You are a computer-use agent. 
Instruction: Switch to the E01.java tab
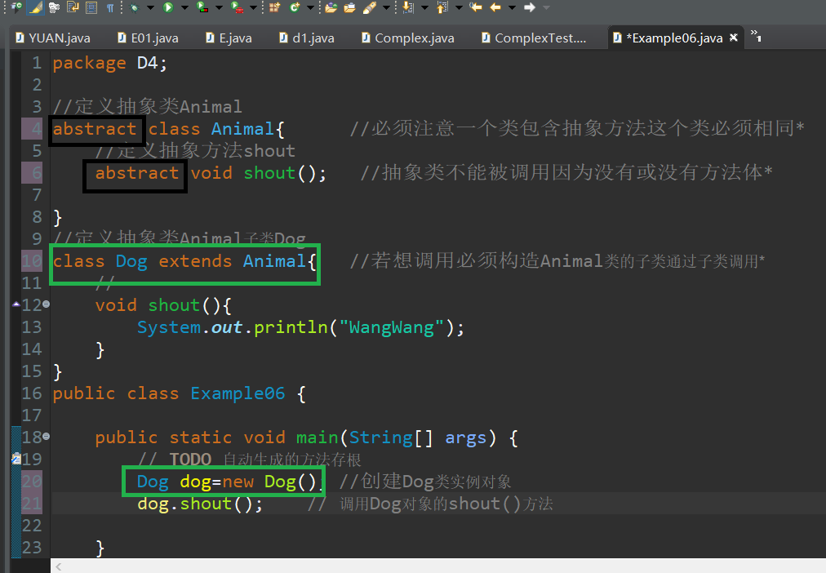click(x=148, y=38)
